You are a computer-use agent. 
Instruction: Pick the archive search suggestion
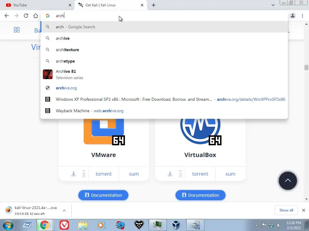click(164, 38)
